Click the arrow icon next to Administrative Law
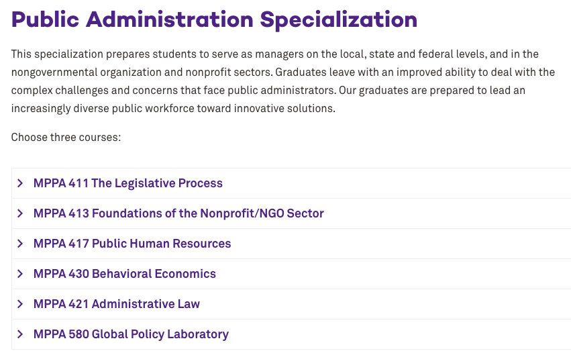This screenshot has width=571, height=351. tap(20, 304)
